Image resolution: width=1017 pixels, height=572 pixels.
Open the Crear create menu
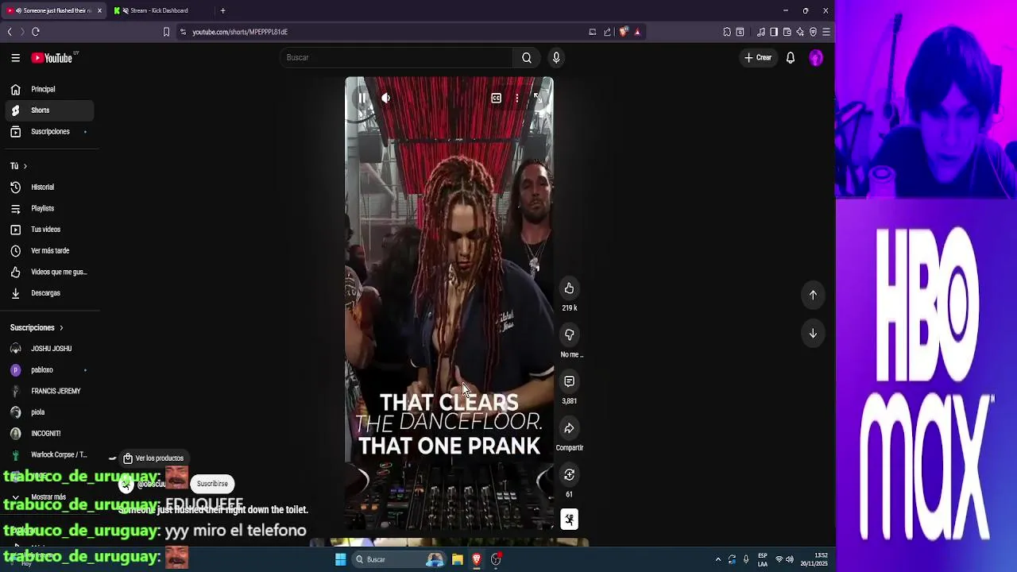tap(758, 57)
